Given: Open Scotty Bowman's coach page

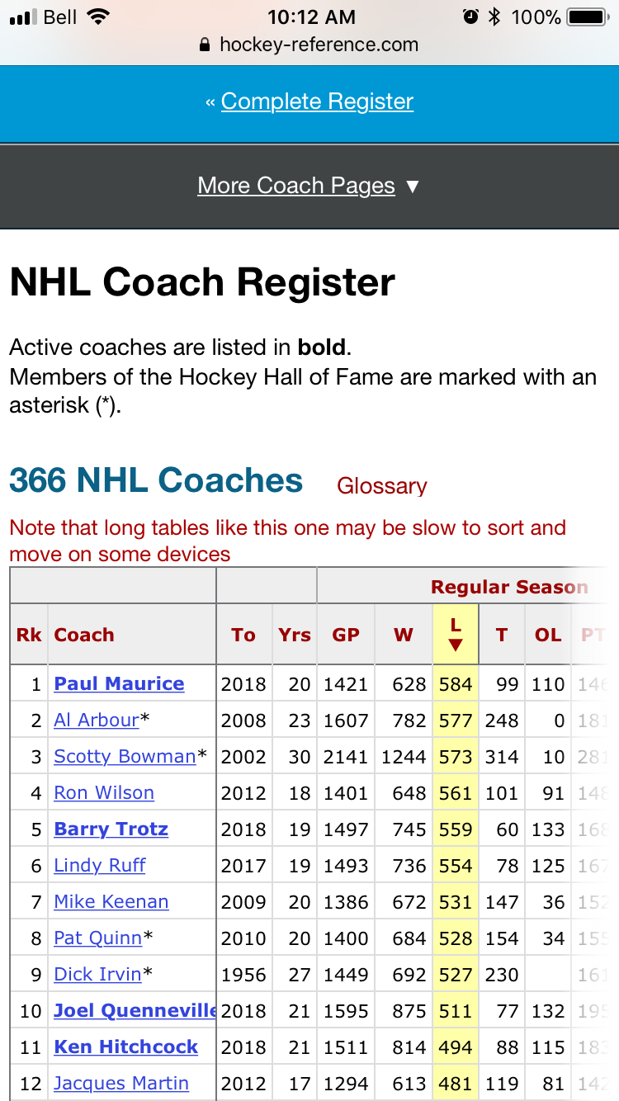Looking at the screenshot, I should point(125,756).
